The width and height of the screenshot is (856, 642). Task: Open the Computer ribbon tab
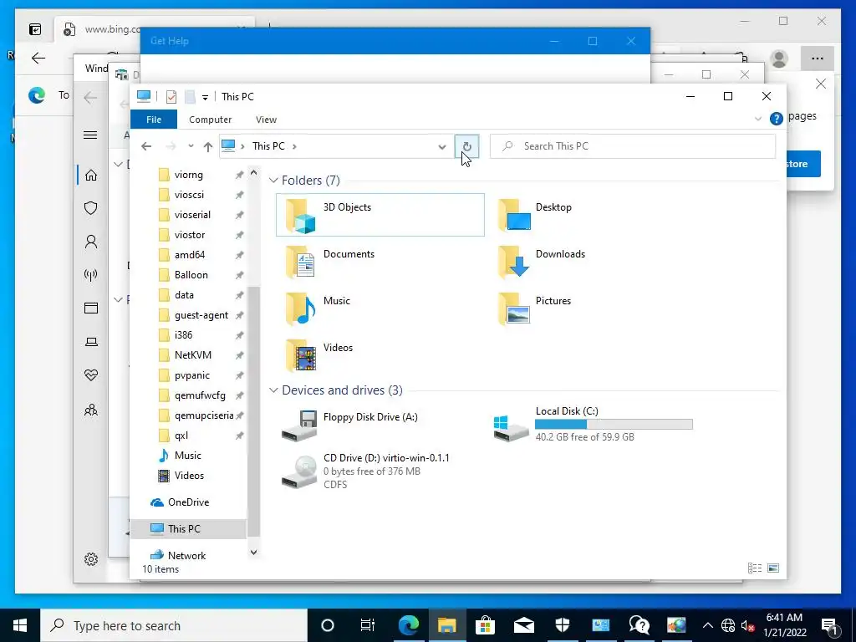[210, 120]
